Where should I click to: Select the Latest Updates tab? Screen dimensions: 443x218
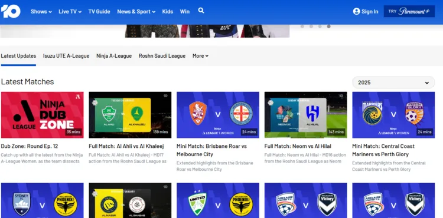click(18, 56)
